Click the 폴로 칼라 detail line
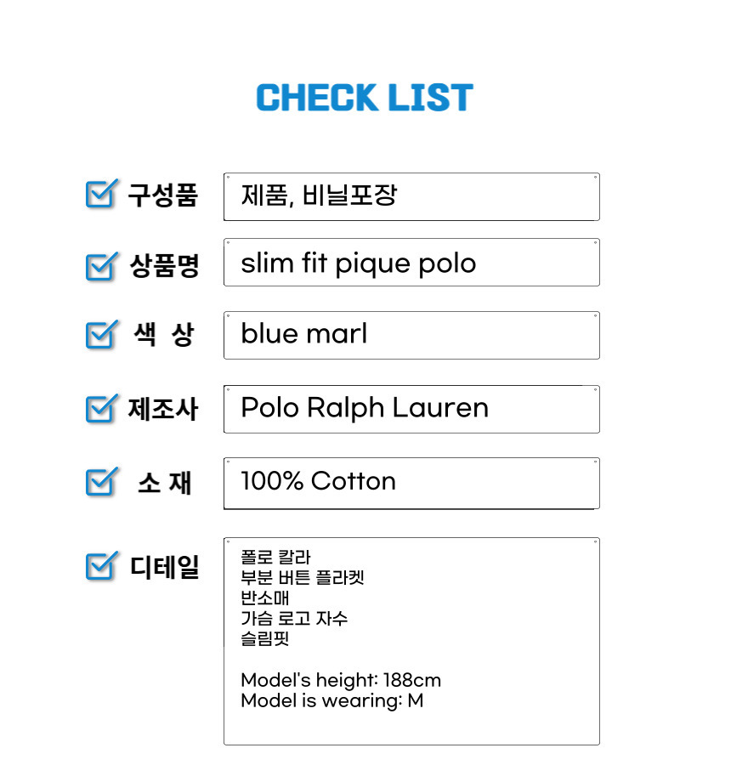Viewport: 731px width, 765px height. [275, 557]
